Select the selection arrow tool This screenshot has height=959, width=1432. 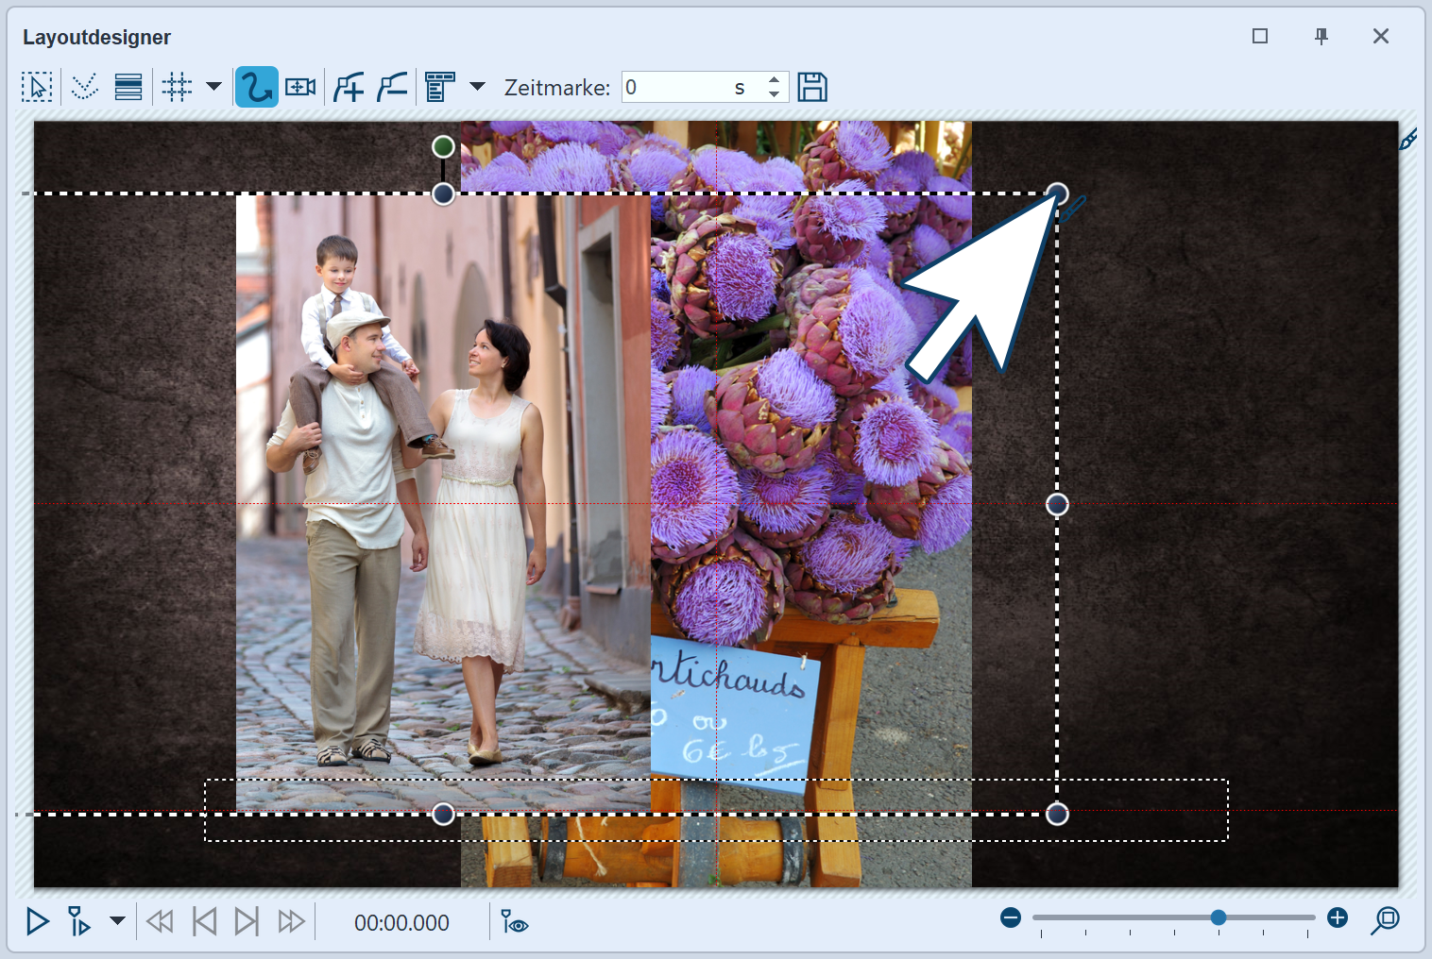pos(37,87)
